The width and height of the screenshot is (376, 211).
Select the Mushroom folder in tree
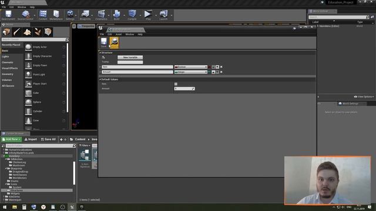click(x=19, y=165)
